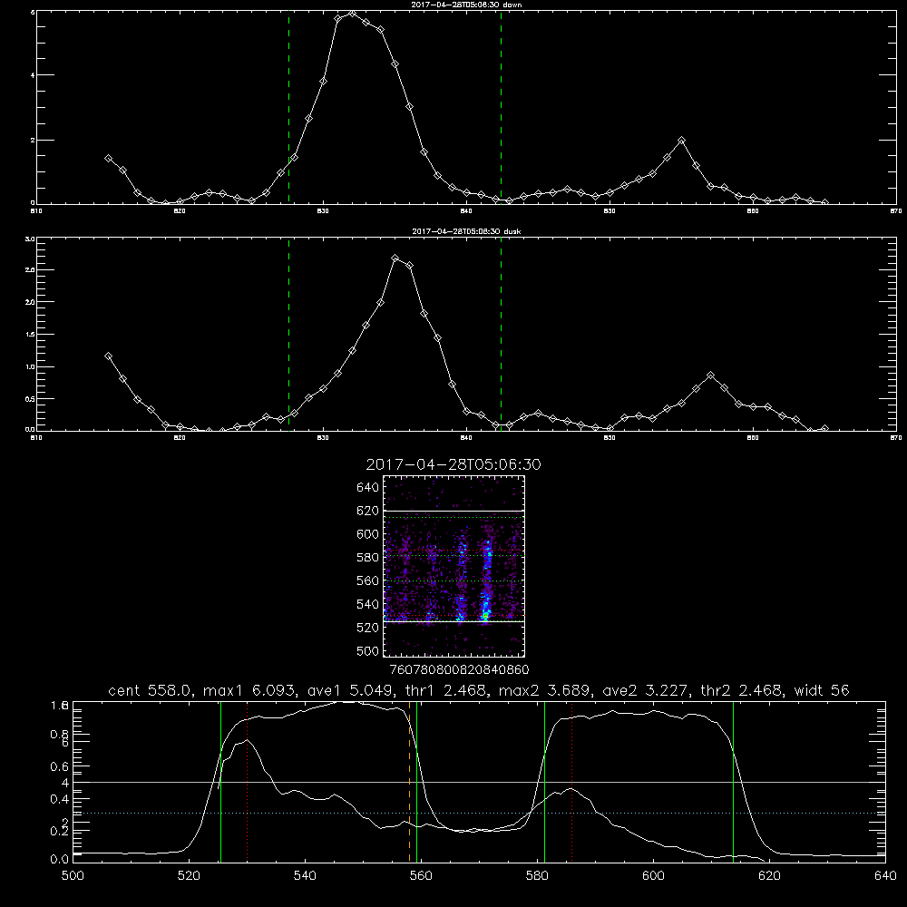Viewport: 907px width, 907px height.
Task: Click bottom plot x-axis label 540
Action: [x=305, y=876]
